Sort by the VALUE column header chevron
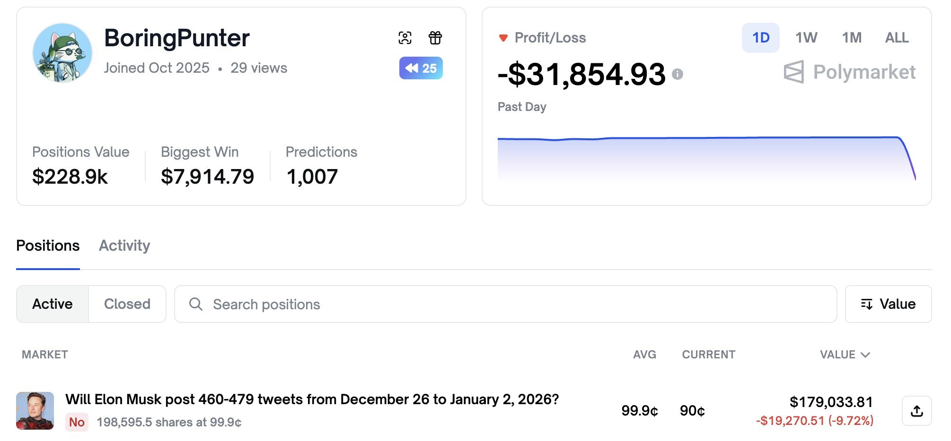 865,355
